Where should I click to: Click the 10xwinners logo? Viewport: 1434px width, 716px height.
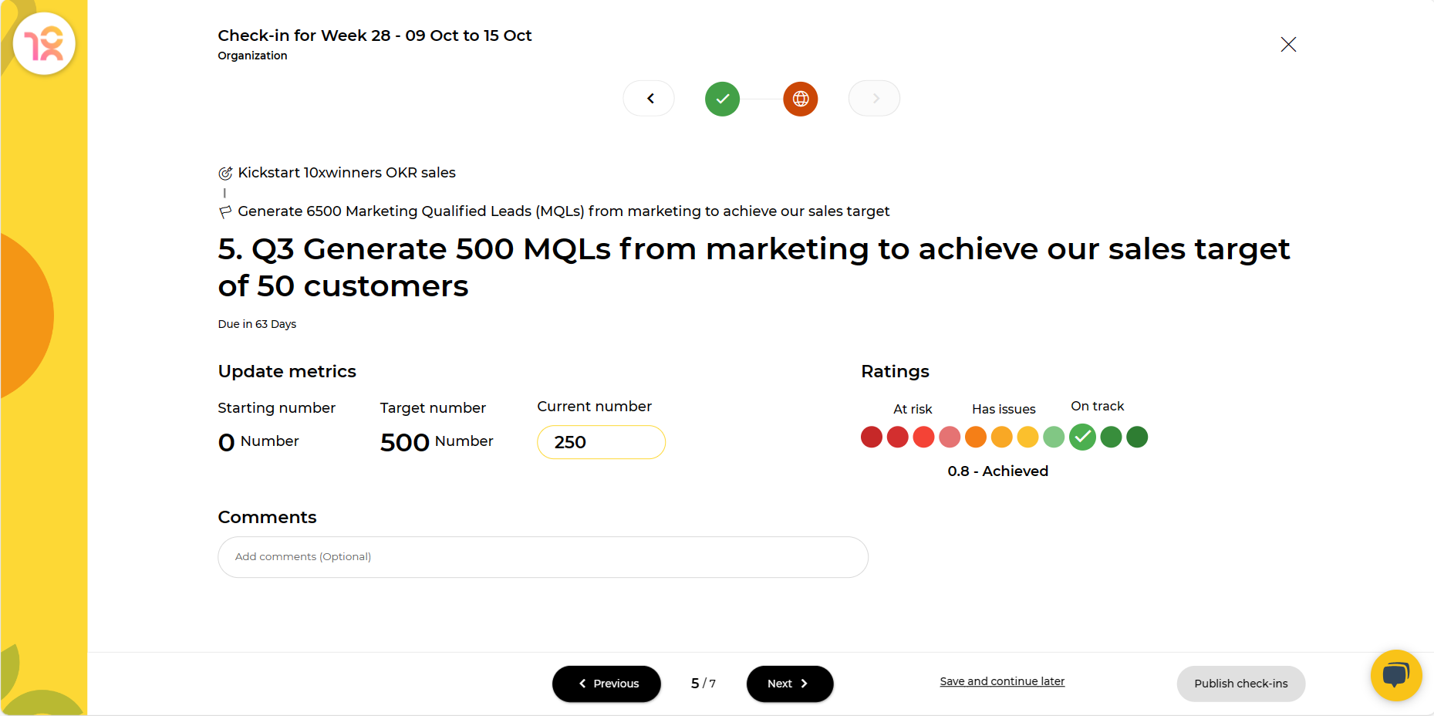click(x=44, y=44)
